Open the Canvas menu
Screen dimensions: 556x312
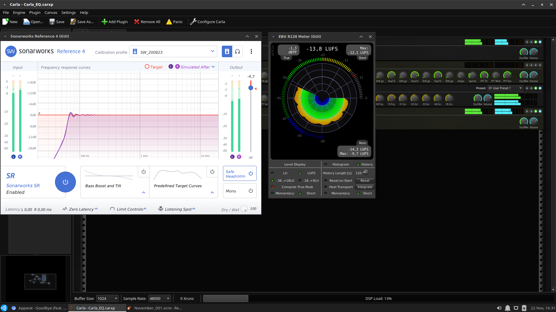[x=51, y=12]
